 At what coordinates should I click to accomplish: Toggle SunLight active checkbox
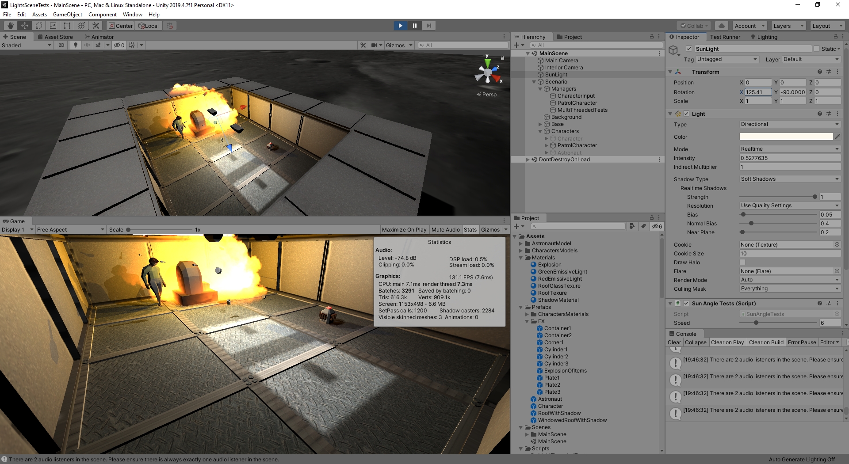(689, 49)
